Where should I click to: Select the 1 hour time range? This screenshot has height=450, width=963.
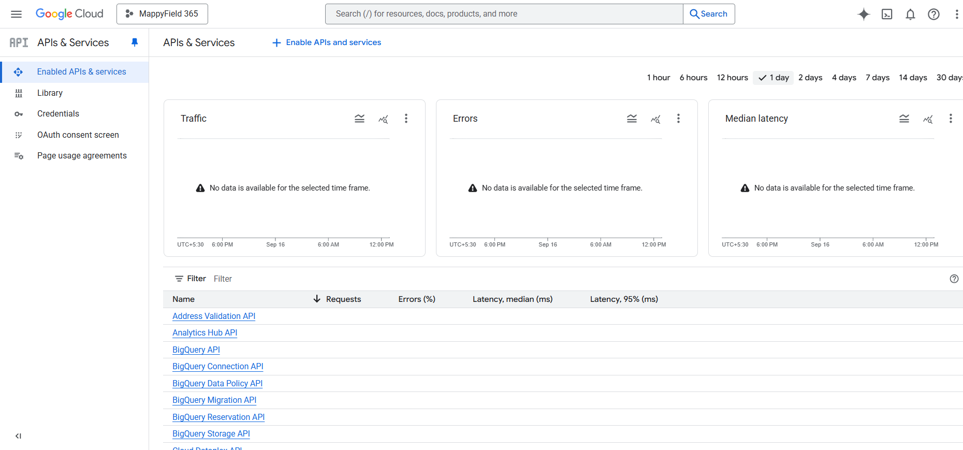[659, 78]
